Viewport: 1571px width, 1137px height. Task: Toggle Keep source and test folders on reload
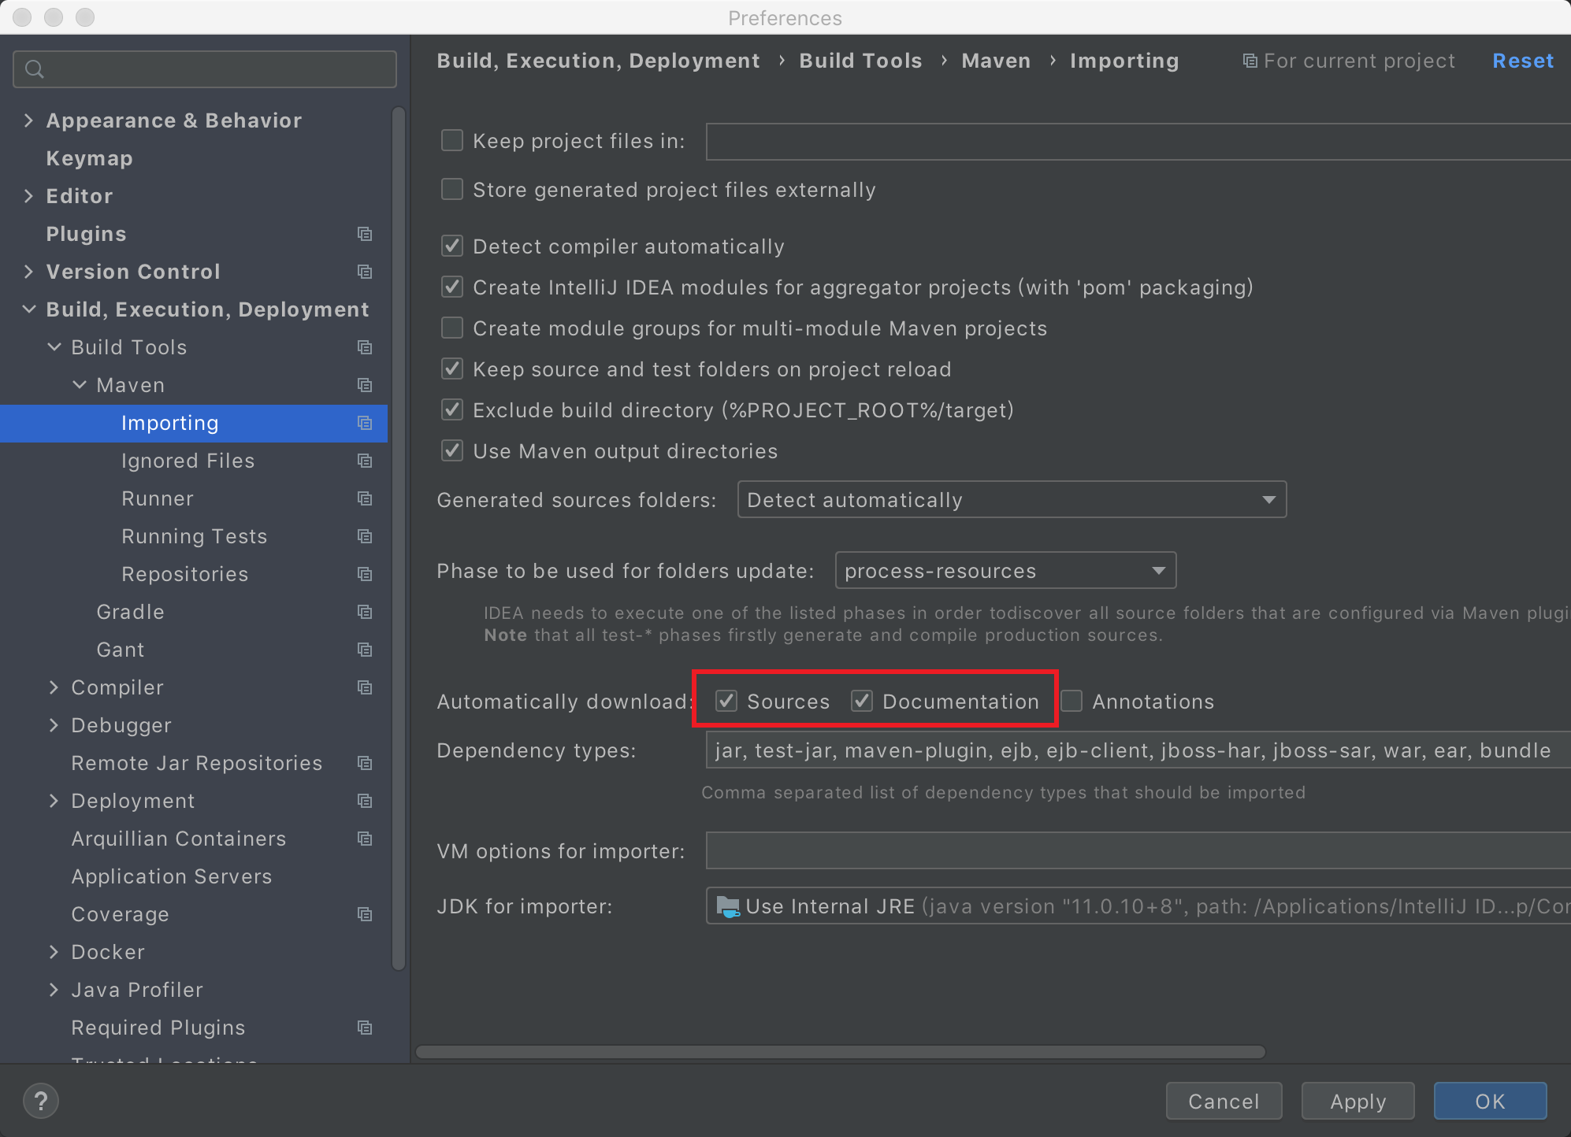pos(452,369)
